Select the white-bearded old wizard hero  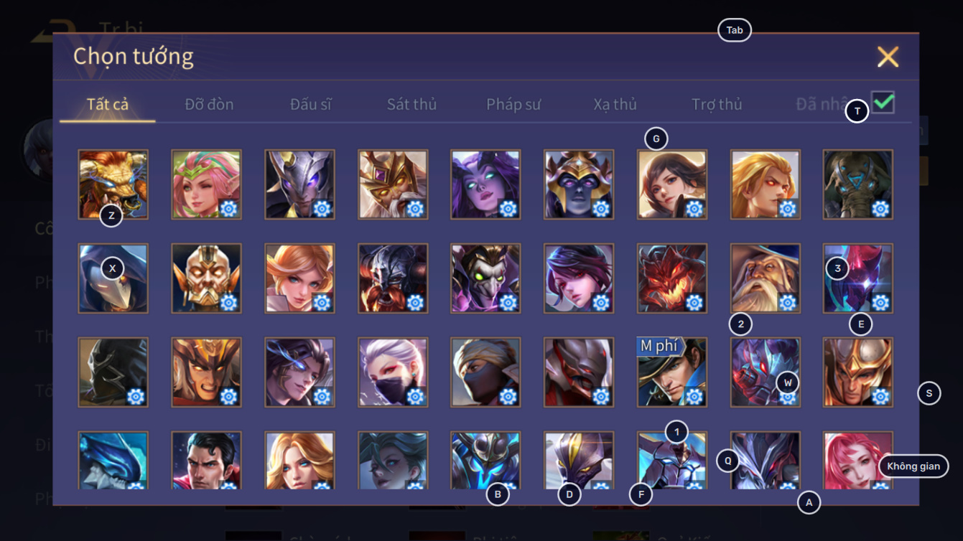coord(765,278)
